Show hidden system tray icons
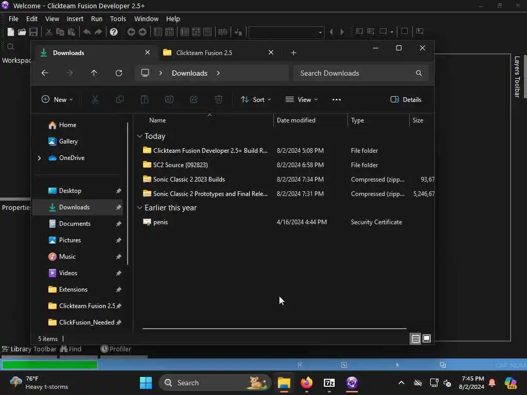This screenshot has width=527, height=395. click(401, 383)
